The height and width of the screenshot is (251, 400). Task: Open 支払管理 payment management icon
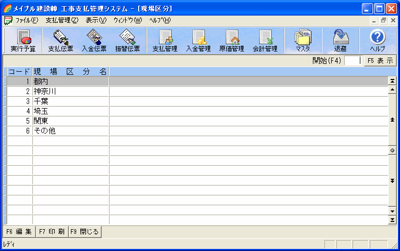pos(165,41)
